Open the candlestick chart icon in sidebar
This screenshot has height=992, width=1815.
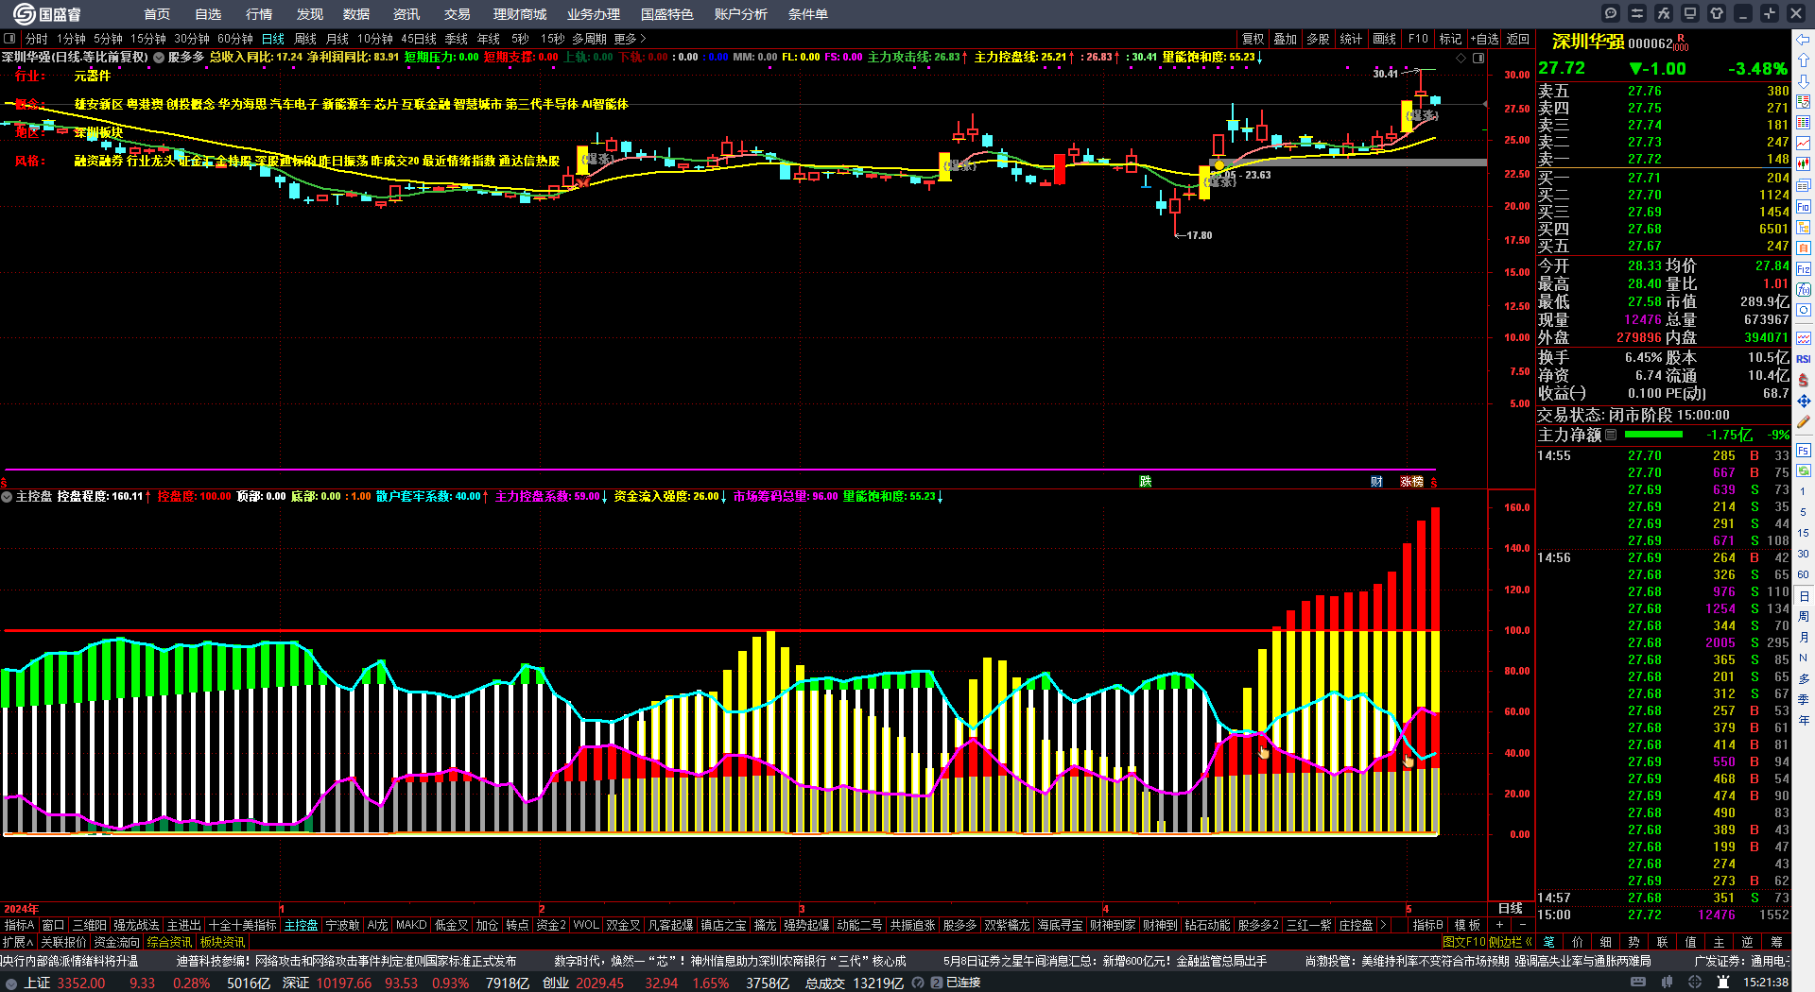1804,164
